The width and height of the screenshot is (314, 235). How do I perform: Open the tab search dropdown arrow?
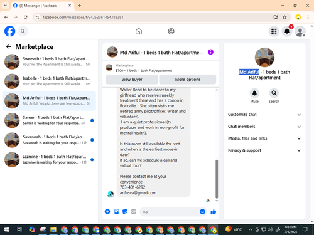point(6,6)
